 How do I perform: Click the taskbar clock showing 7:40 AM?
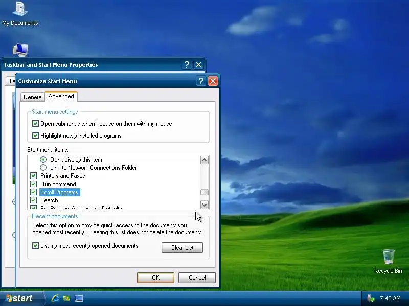point(390,298)
